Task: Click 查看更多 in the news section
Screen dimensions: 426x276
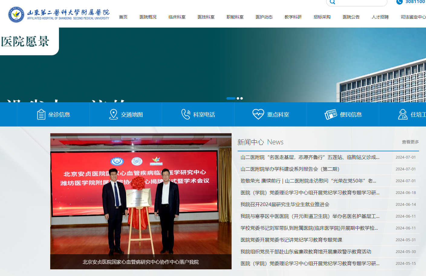Action: pos(410,142)
